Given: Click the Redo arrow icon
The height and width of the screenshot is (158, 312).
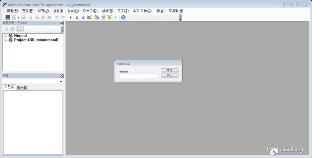Looking at the screenshot, I should [63, 17].
